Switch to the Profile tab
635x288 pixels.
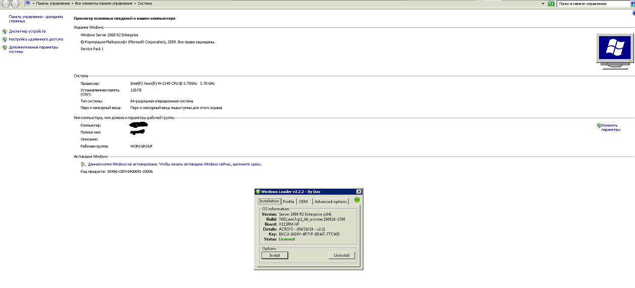click(x=289, y=202)
